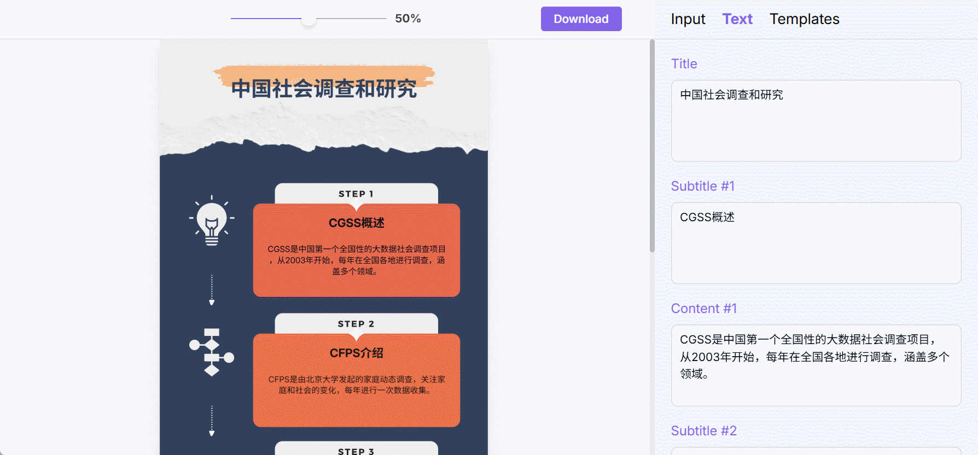The width and height of the screenshot is (978, 455).
Task: Click the dotted arrow below flowchart icon
Action: (x=212, y=421)
